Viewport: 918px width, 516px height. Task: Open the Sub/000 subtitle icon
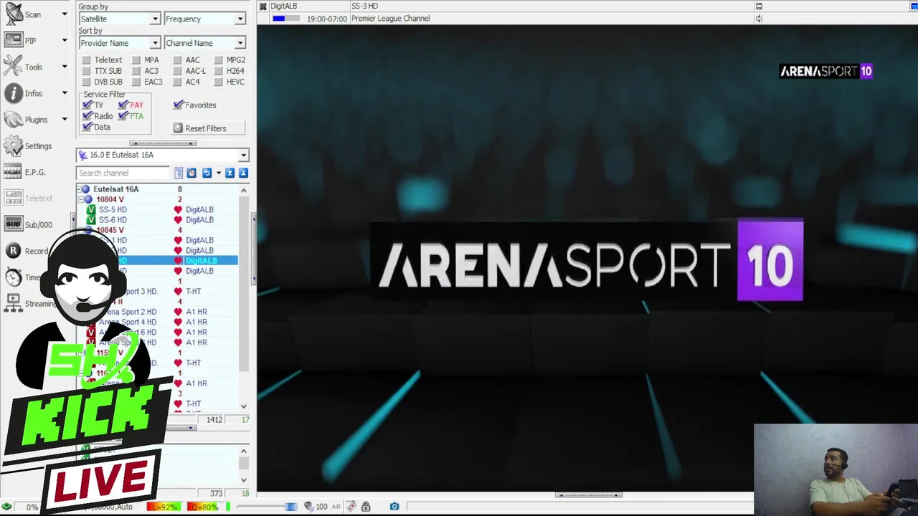pyautogui.click(x=14, y=224)
